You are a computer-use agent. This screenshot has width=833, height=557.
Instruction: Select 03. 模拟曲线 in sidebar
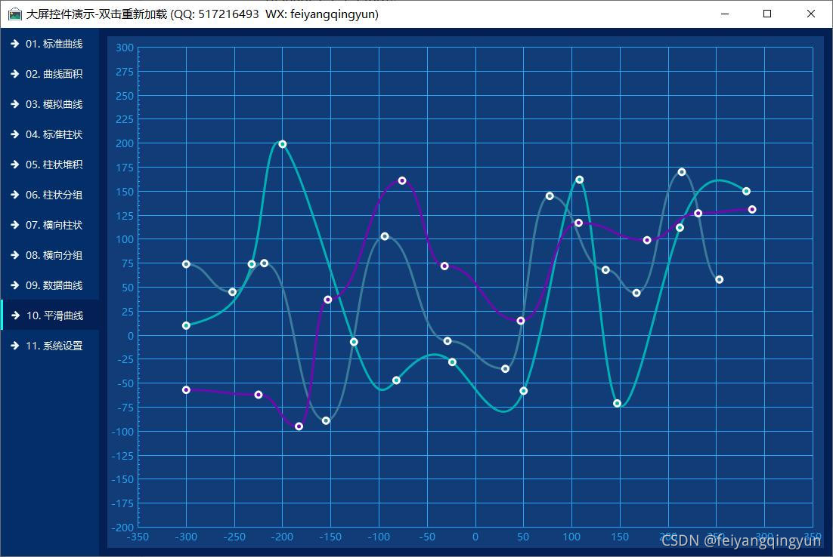coord(49,104)
